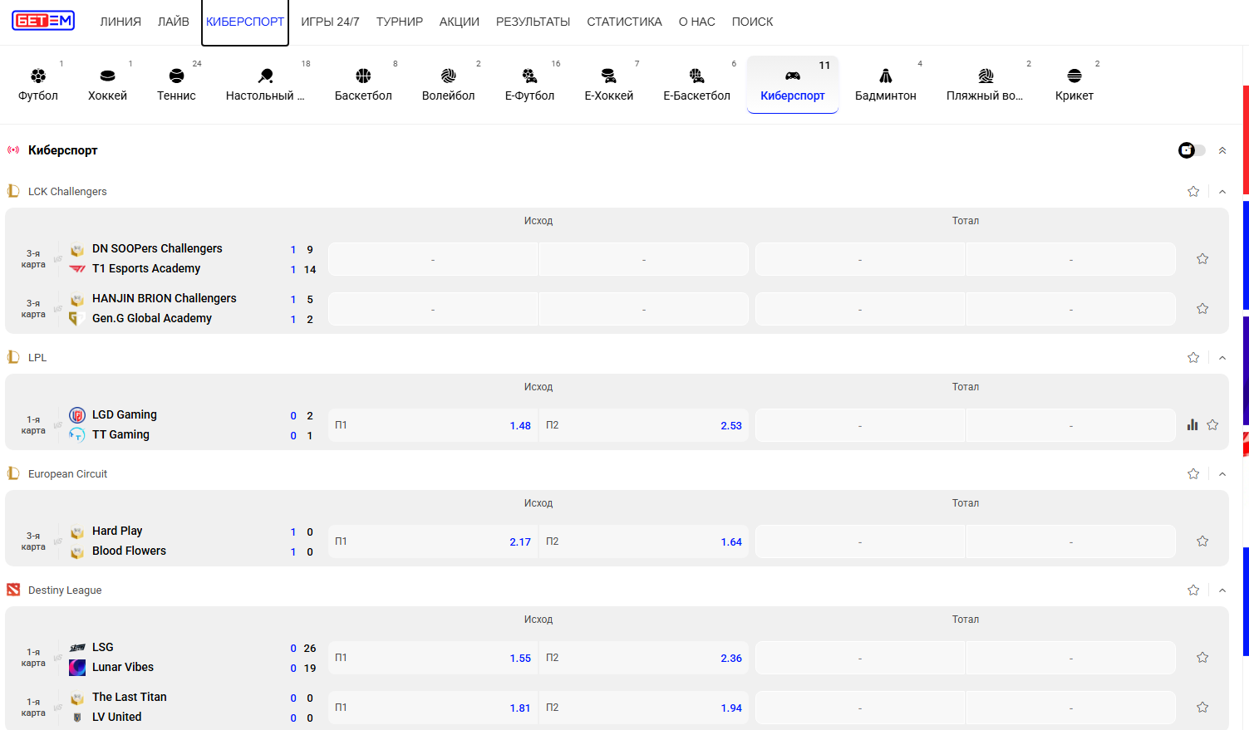The width and height of the screenshot is (1249, 730).
Task: Select the Е-Футбол category icon
Action: [529, 85]
